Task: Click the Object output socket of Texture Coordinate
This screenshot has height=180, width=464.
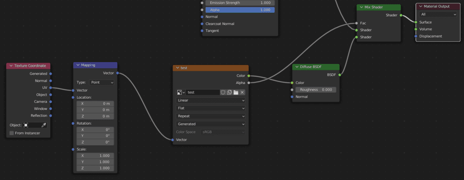Action: pos(51,95)
